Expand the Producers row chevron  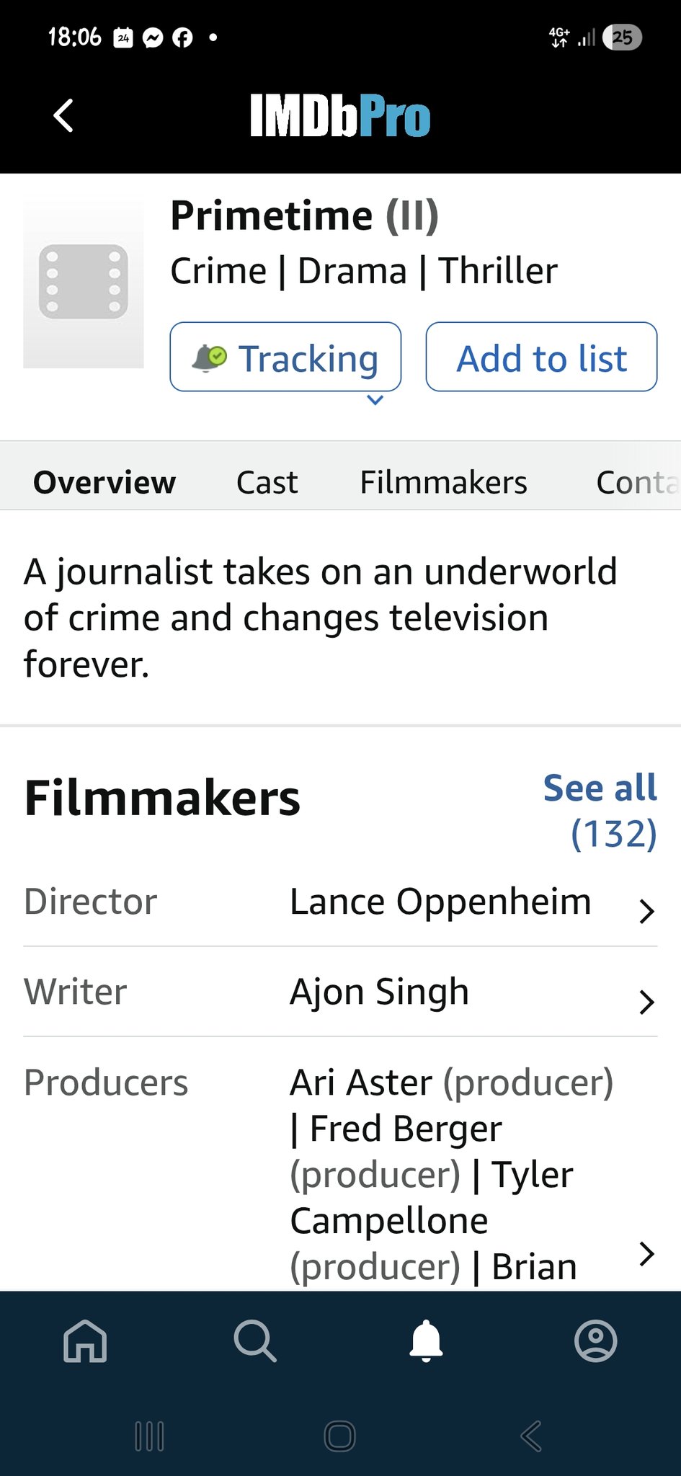click(646, 1254)
